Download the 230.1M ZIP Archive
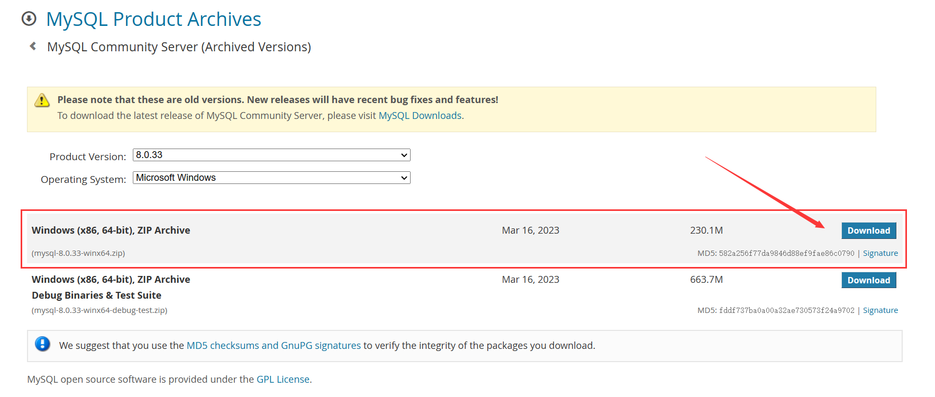 tap(868, 230)
